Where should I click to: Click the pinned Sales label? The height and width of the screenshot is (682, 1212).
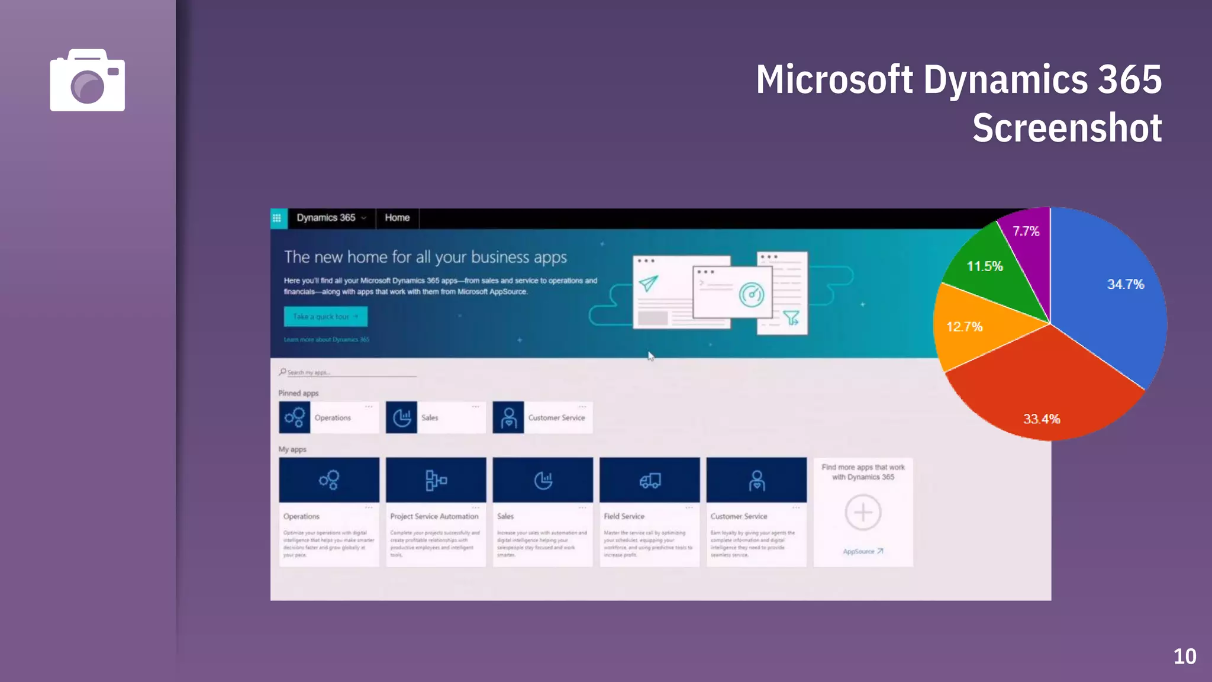(x=430, y=417)
